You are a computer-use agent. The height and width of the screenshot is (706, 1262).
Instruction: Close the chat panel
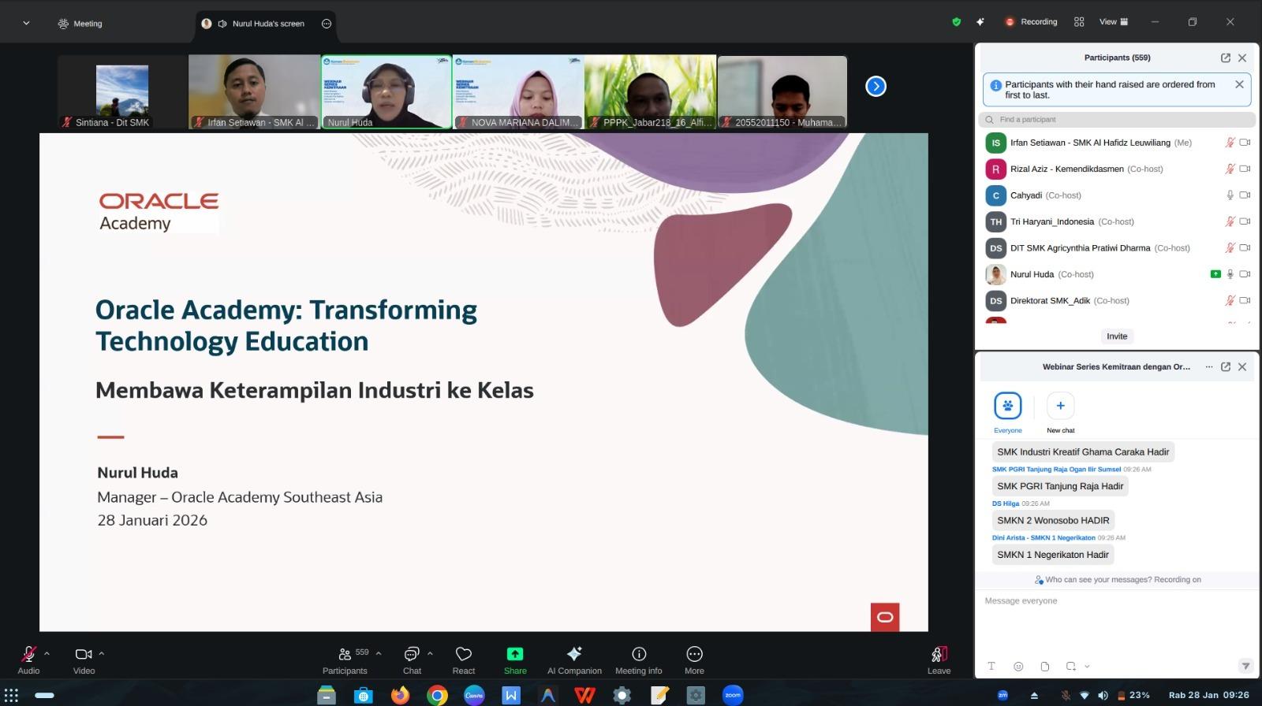pos(1242,366)
